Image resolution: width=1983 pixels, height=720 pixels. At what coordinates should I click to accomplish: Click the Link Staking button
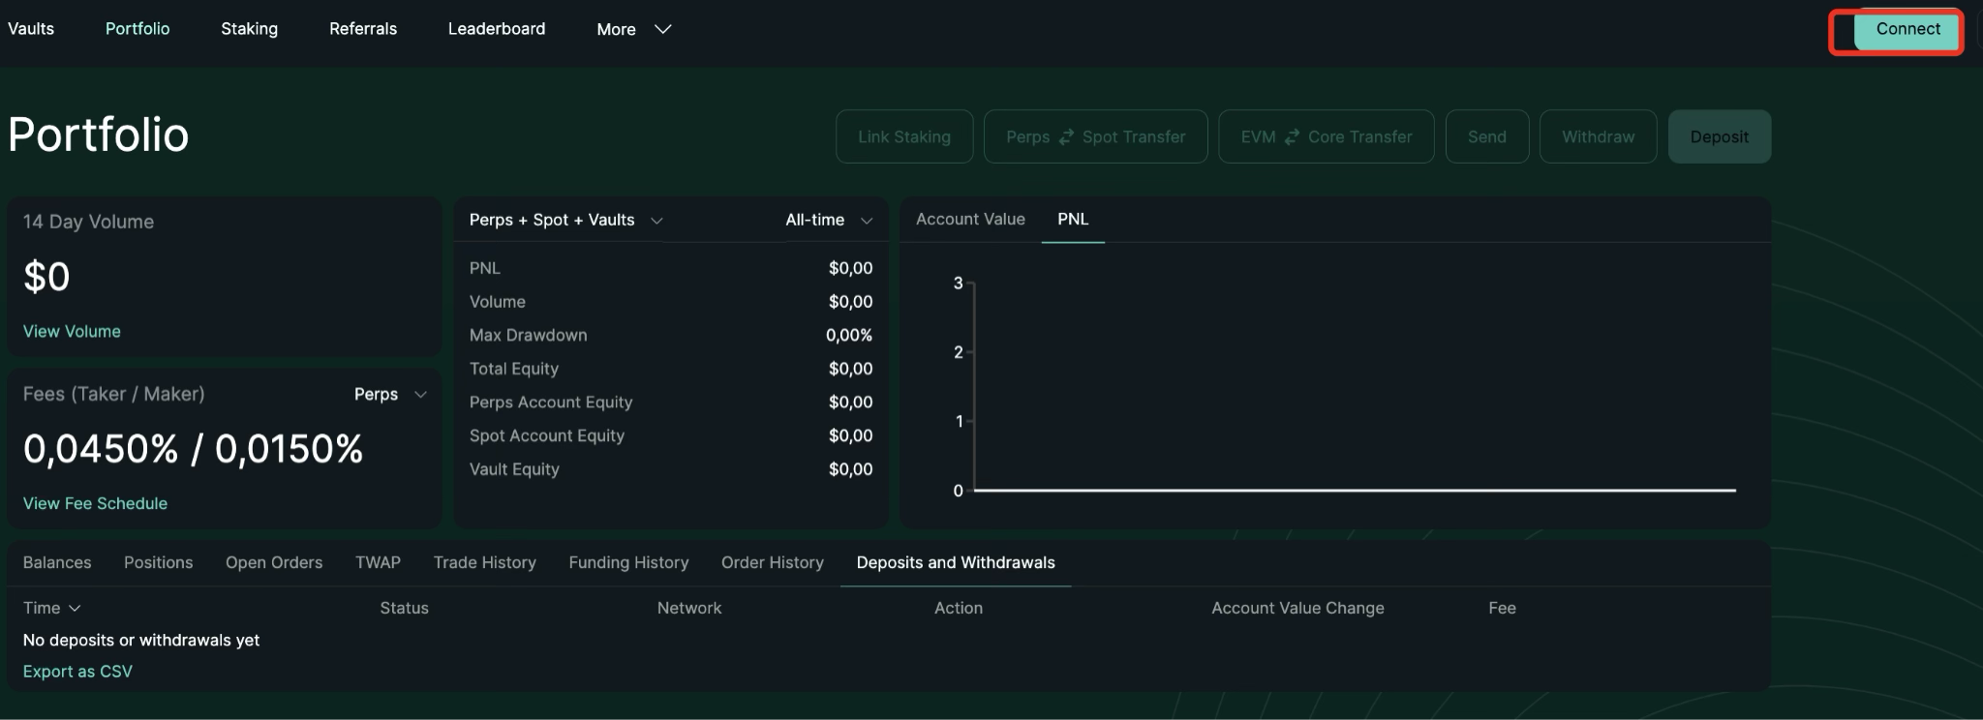[x=903, y=136]
